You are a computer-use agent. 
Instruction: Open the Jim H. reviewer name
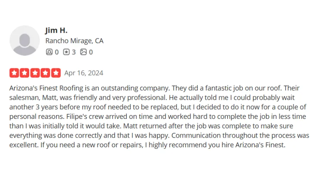[x=56, y=30]
